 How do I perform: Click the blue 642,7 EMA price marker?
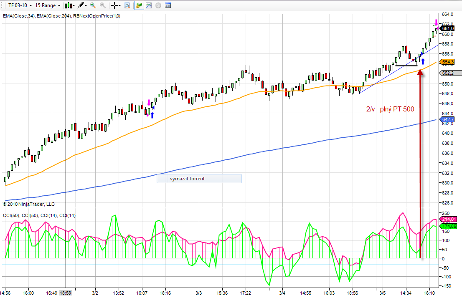point(447,119)
